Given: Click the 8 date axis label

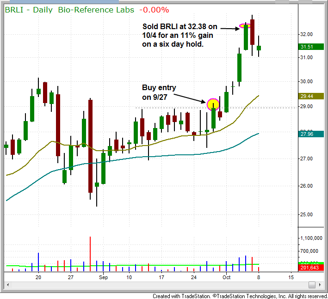Looking at the screenshot, I should click(x=259, y=277).
